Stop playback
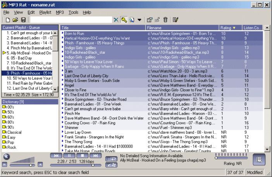This screenshot has width=272, height=177. tap(83, 156)
